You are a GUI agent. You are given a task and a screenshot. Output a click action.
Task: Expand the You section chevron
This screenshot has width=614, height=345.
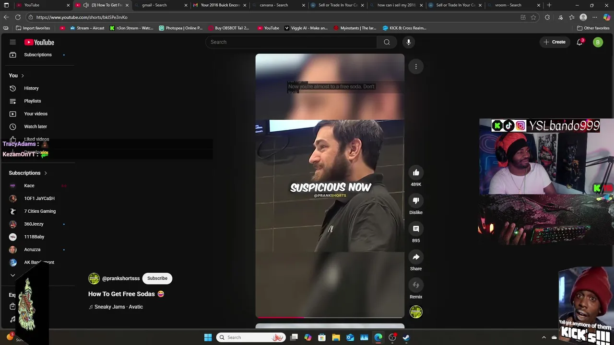[x=22, y=76]
